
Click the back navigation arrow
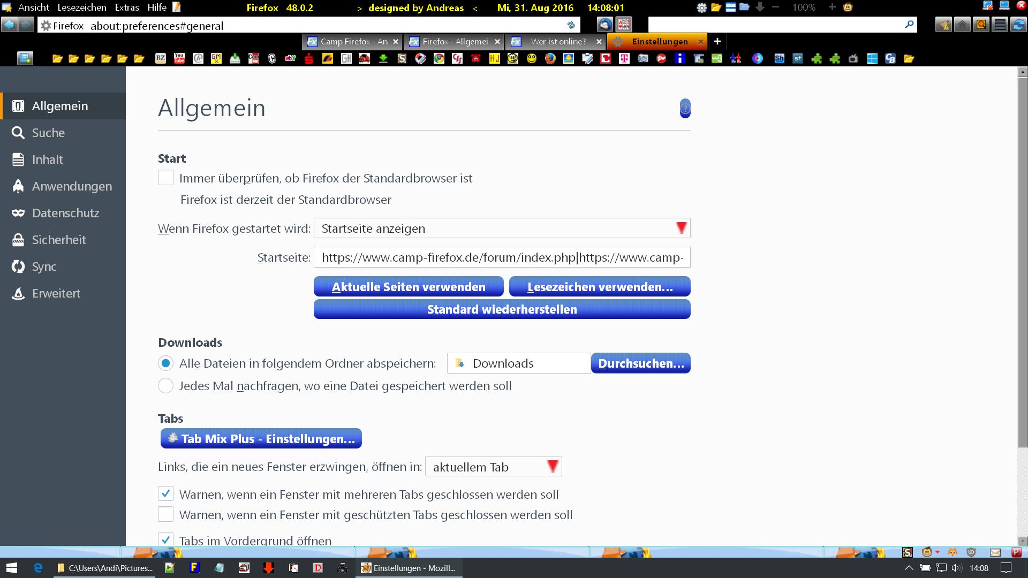(x=9, y=25)
